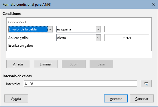Click the 'Condiciones' section heading

(x=12, y=14)
